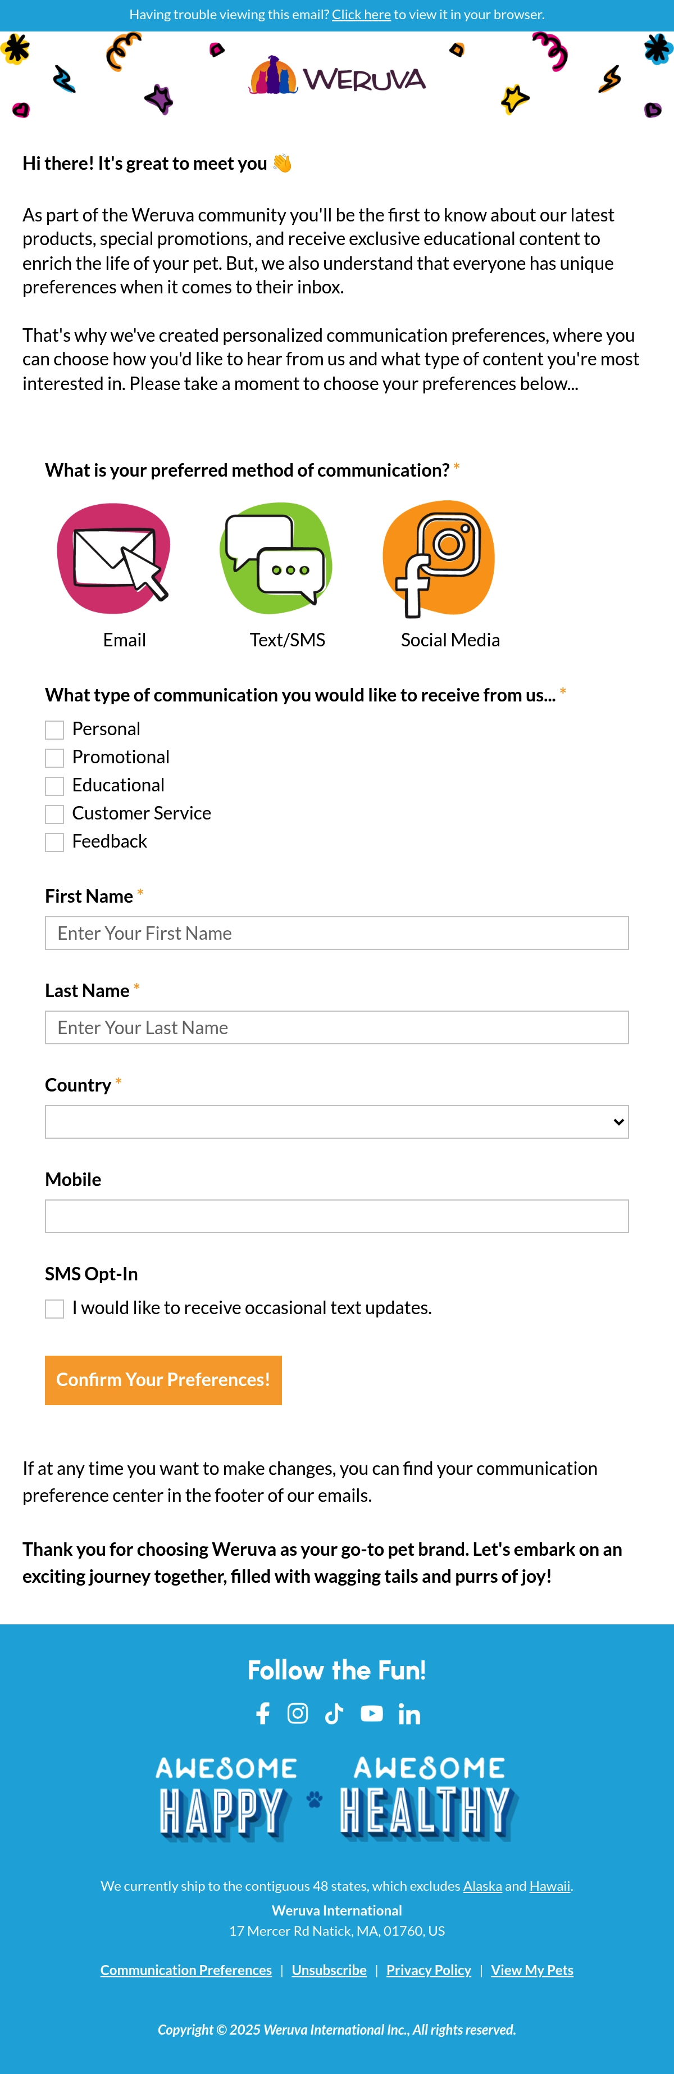
Task: Open the LinkedIn icon in footer
Action: [409, 1714]
